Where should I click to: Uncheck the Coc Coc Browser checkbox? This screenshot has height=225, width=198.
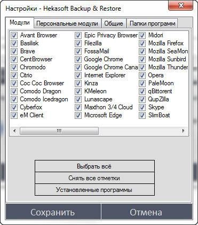pyautogui.click(x=14, y=83)
